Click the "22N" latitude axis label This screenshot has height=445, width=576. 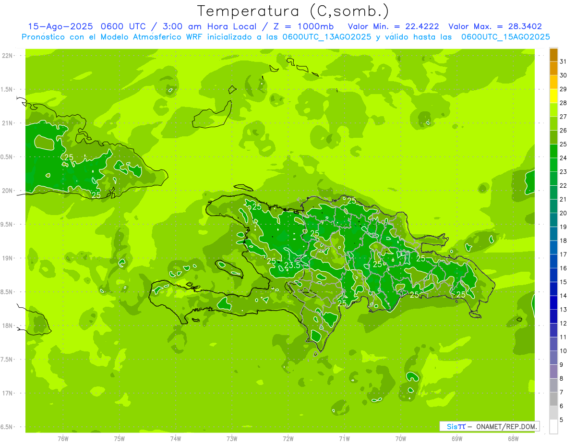click(7, 56)
